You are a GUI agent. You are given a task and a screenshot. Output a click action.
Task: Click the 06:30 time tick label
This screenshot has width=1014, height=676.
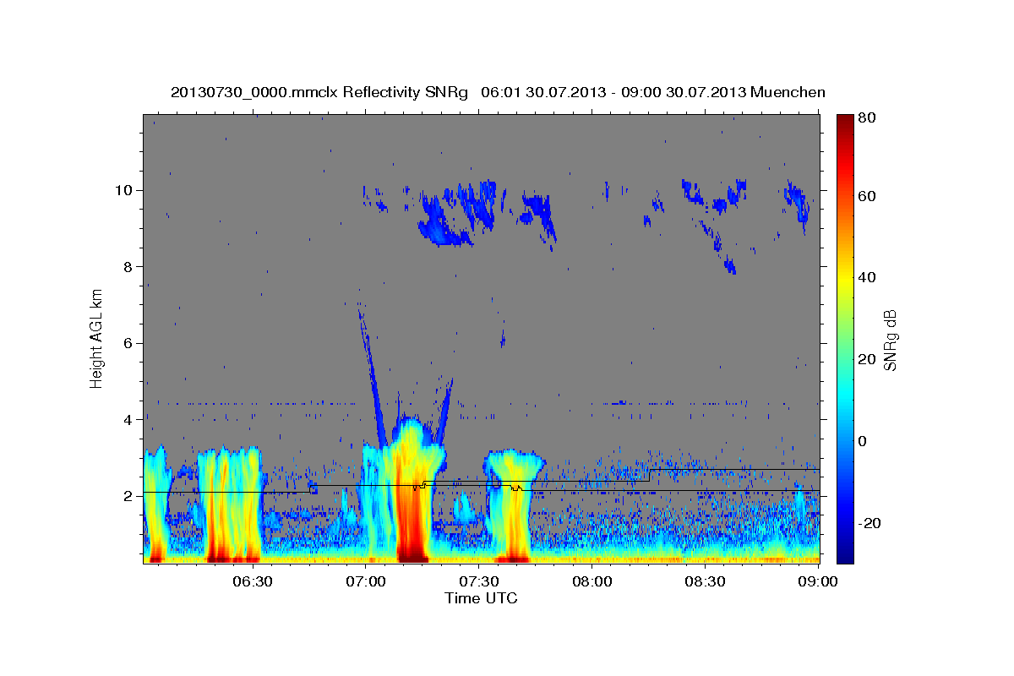pos(253,581)
